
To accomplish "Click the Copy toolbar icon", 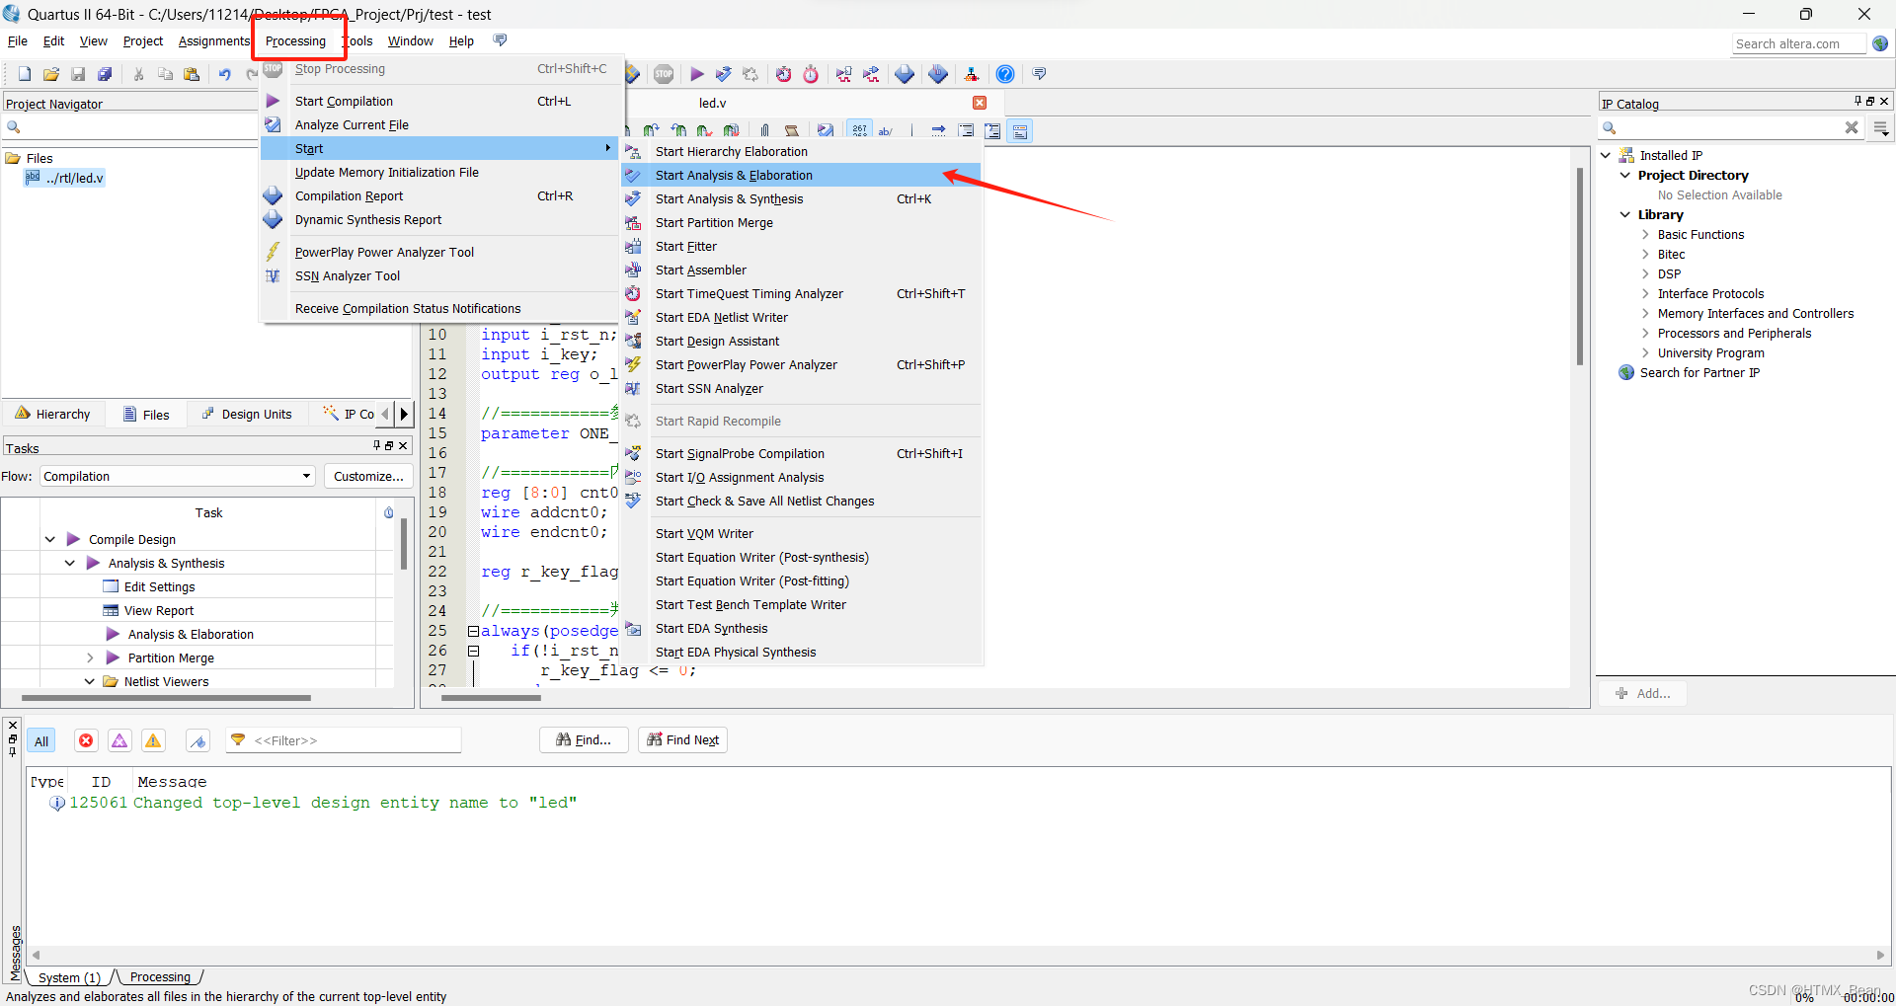I will click(x=166, y=74).
